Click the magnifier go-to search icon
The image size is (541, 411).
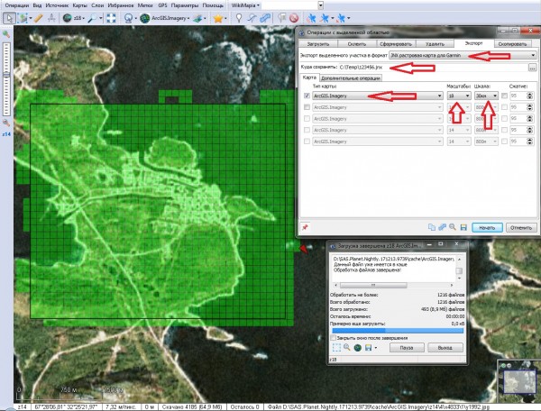(x=92, y=18)
